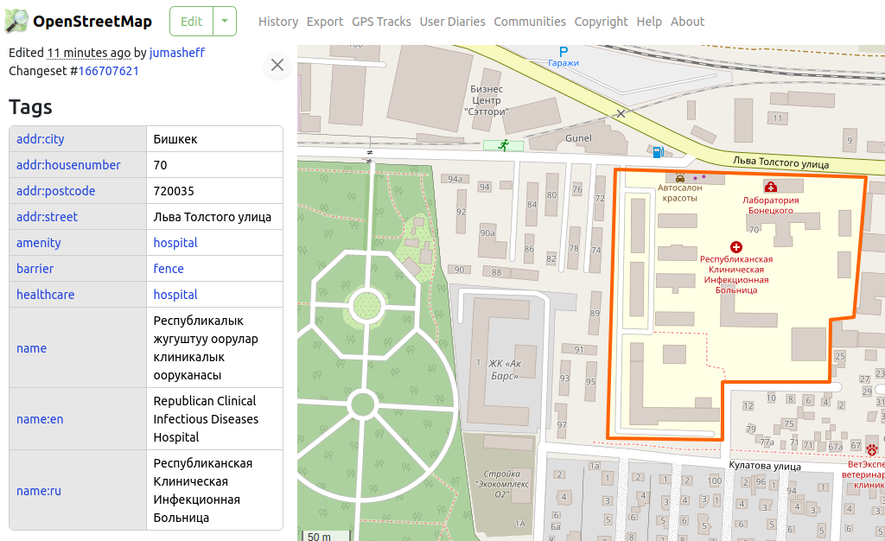Click the Edit button
The height and width of the screenshot is (541, 885).
pos(191,22)
